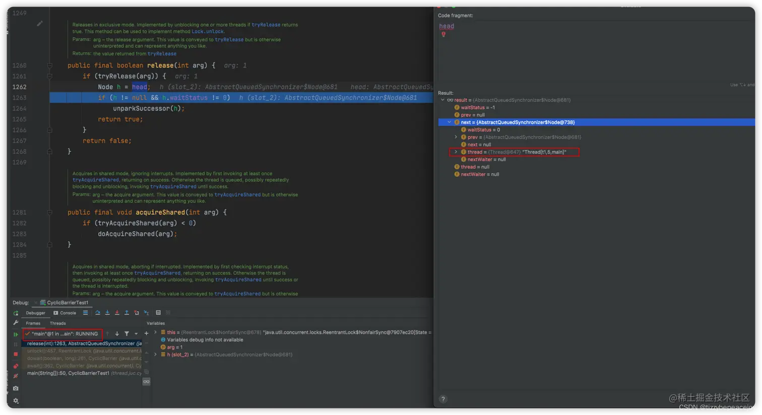The width and height of the screenshot is (762, 415).
Task: Expand thread = Thread@647 row
Action: pos(456,152)
